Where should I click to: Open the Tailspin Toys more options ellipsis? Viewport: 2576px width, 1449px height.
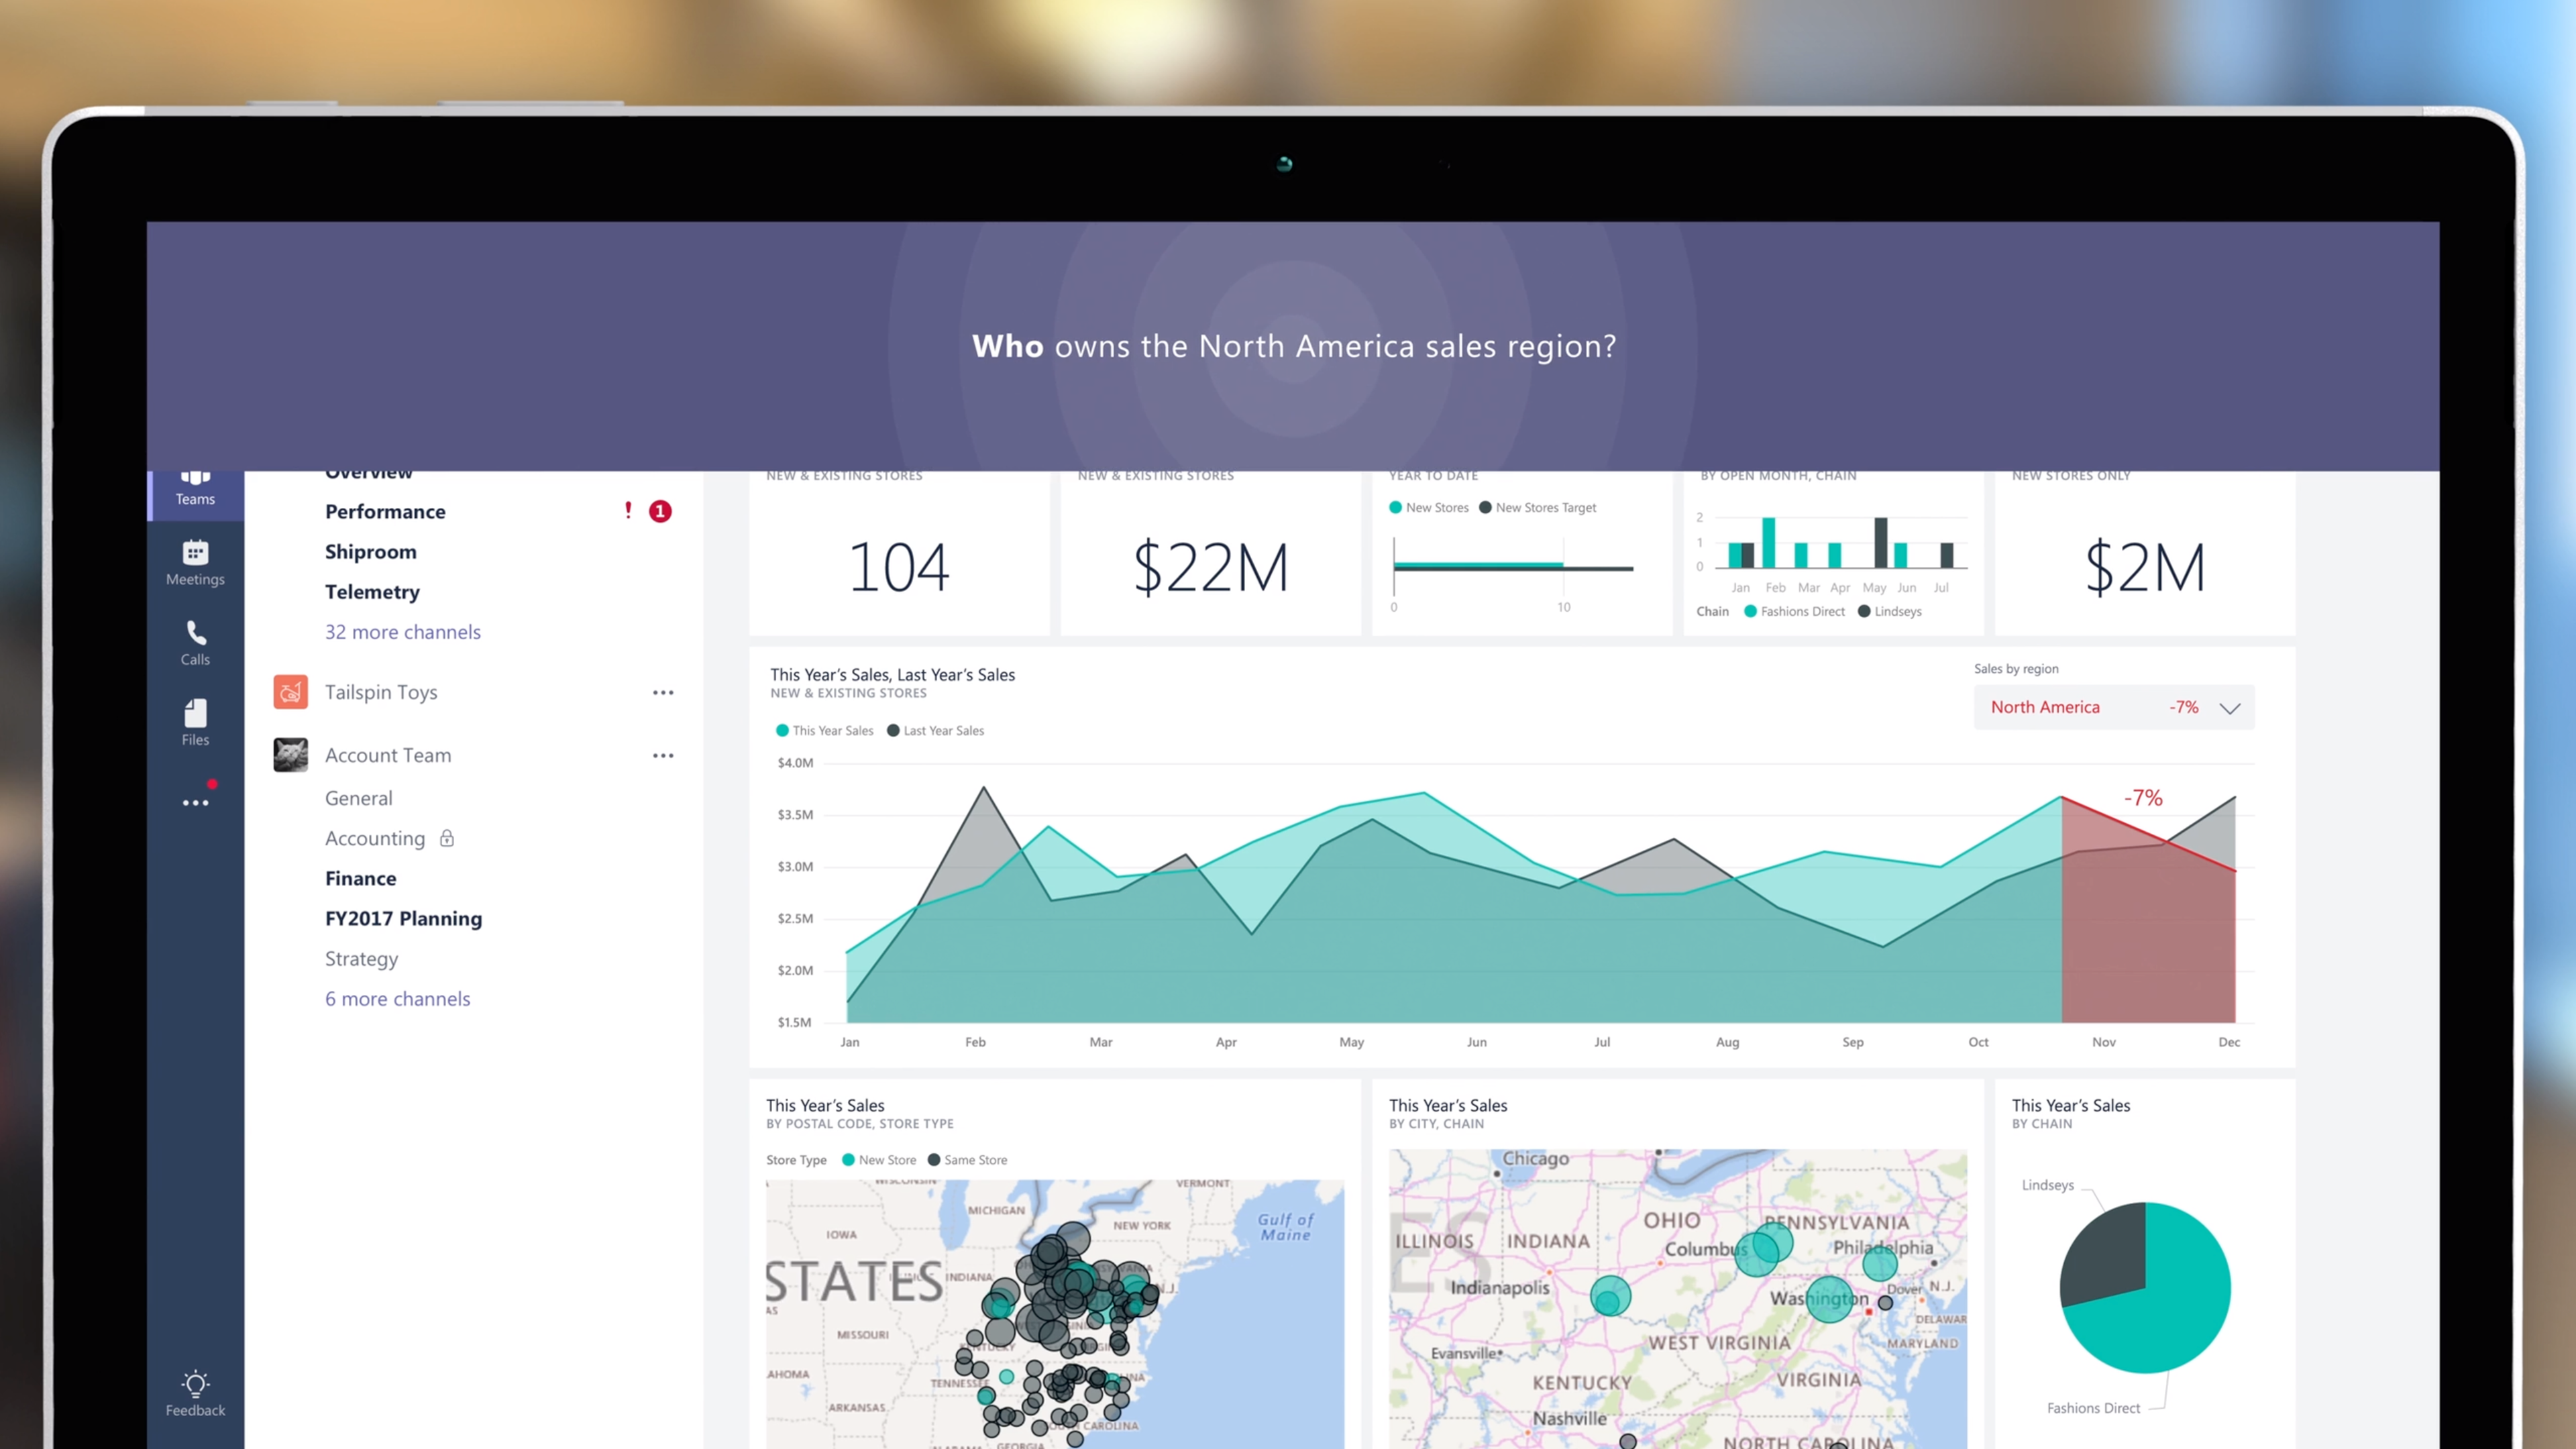pyautogui.click(x=663, y=692)
